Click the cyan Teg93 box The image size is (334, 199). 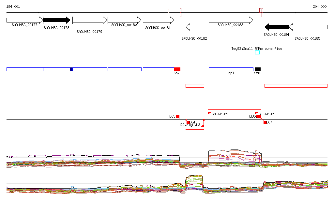(x=257, y=52)
